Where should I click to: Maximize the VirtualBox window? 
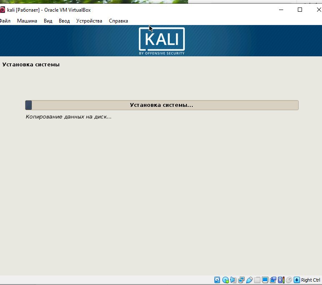[x=300, y=10]
